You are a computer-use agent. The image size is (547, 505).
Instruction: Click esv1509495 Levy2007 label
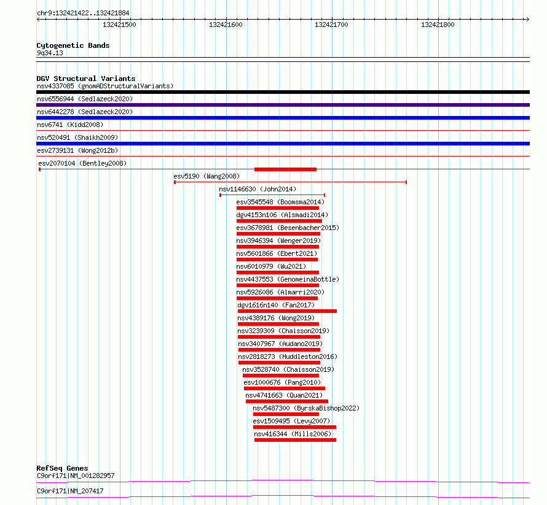tap(291, 421)
